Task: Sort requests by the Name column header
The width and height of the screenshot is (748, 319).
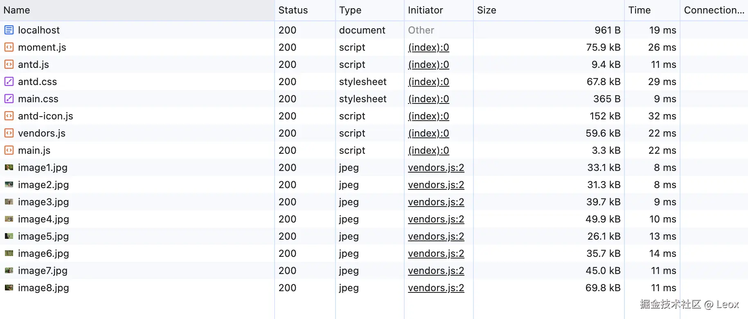Action: 17,10
